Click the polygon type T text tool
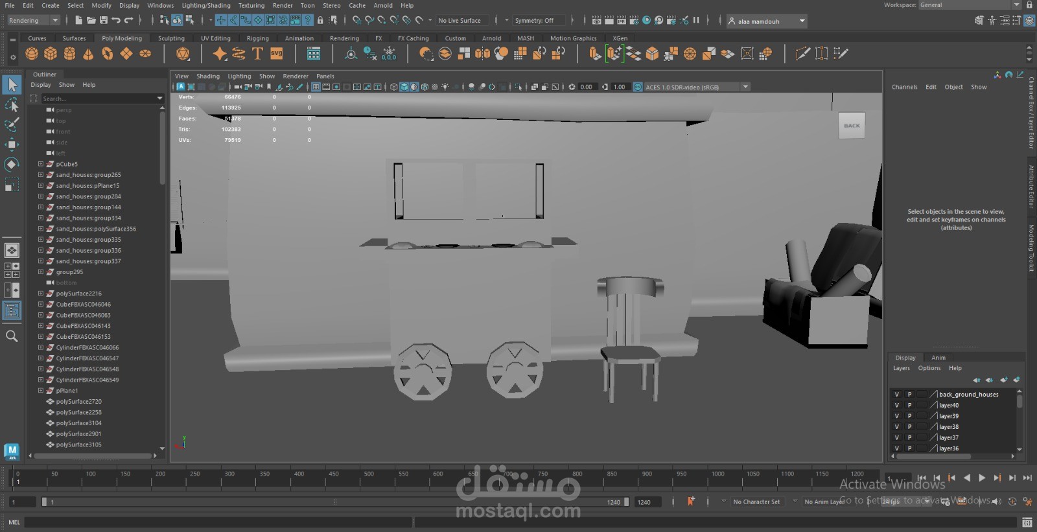This screenshot has height=532, width=1037. (x=257, y=54)
